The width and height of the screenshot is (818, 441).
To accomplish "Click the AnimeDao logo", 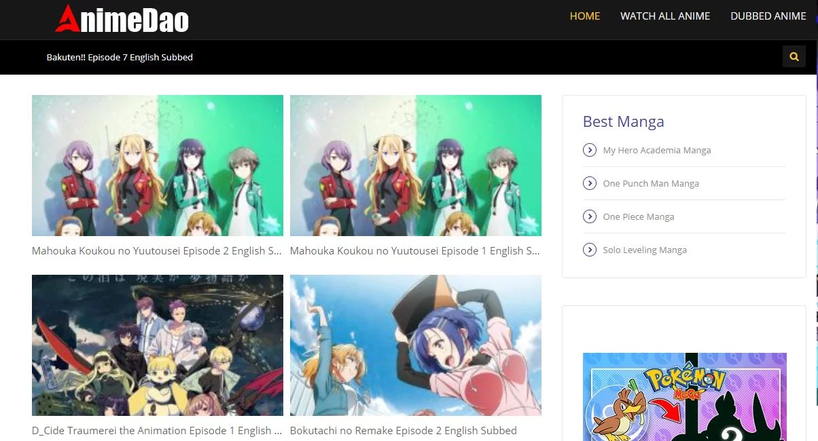I will coord(122,19).
